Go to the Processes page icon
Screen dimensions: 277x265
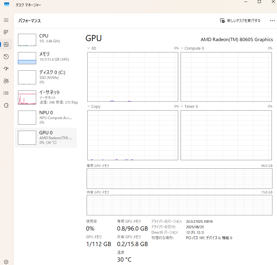tap(6, 32)
